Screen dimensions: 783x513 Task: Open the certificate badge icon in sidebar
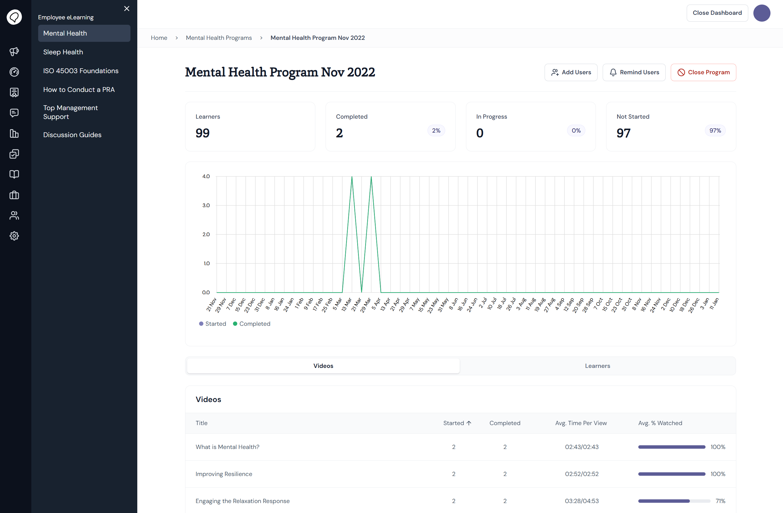point(14,92)
